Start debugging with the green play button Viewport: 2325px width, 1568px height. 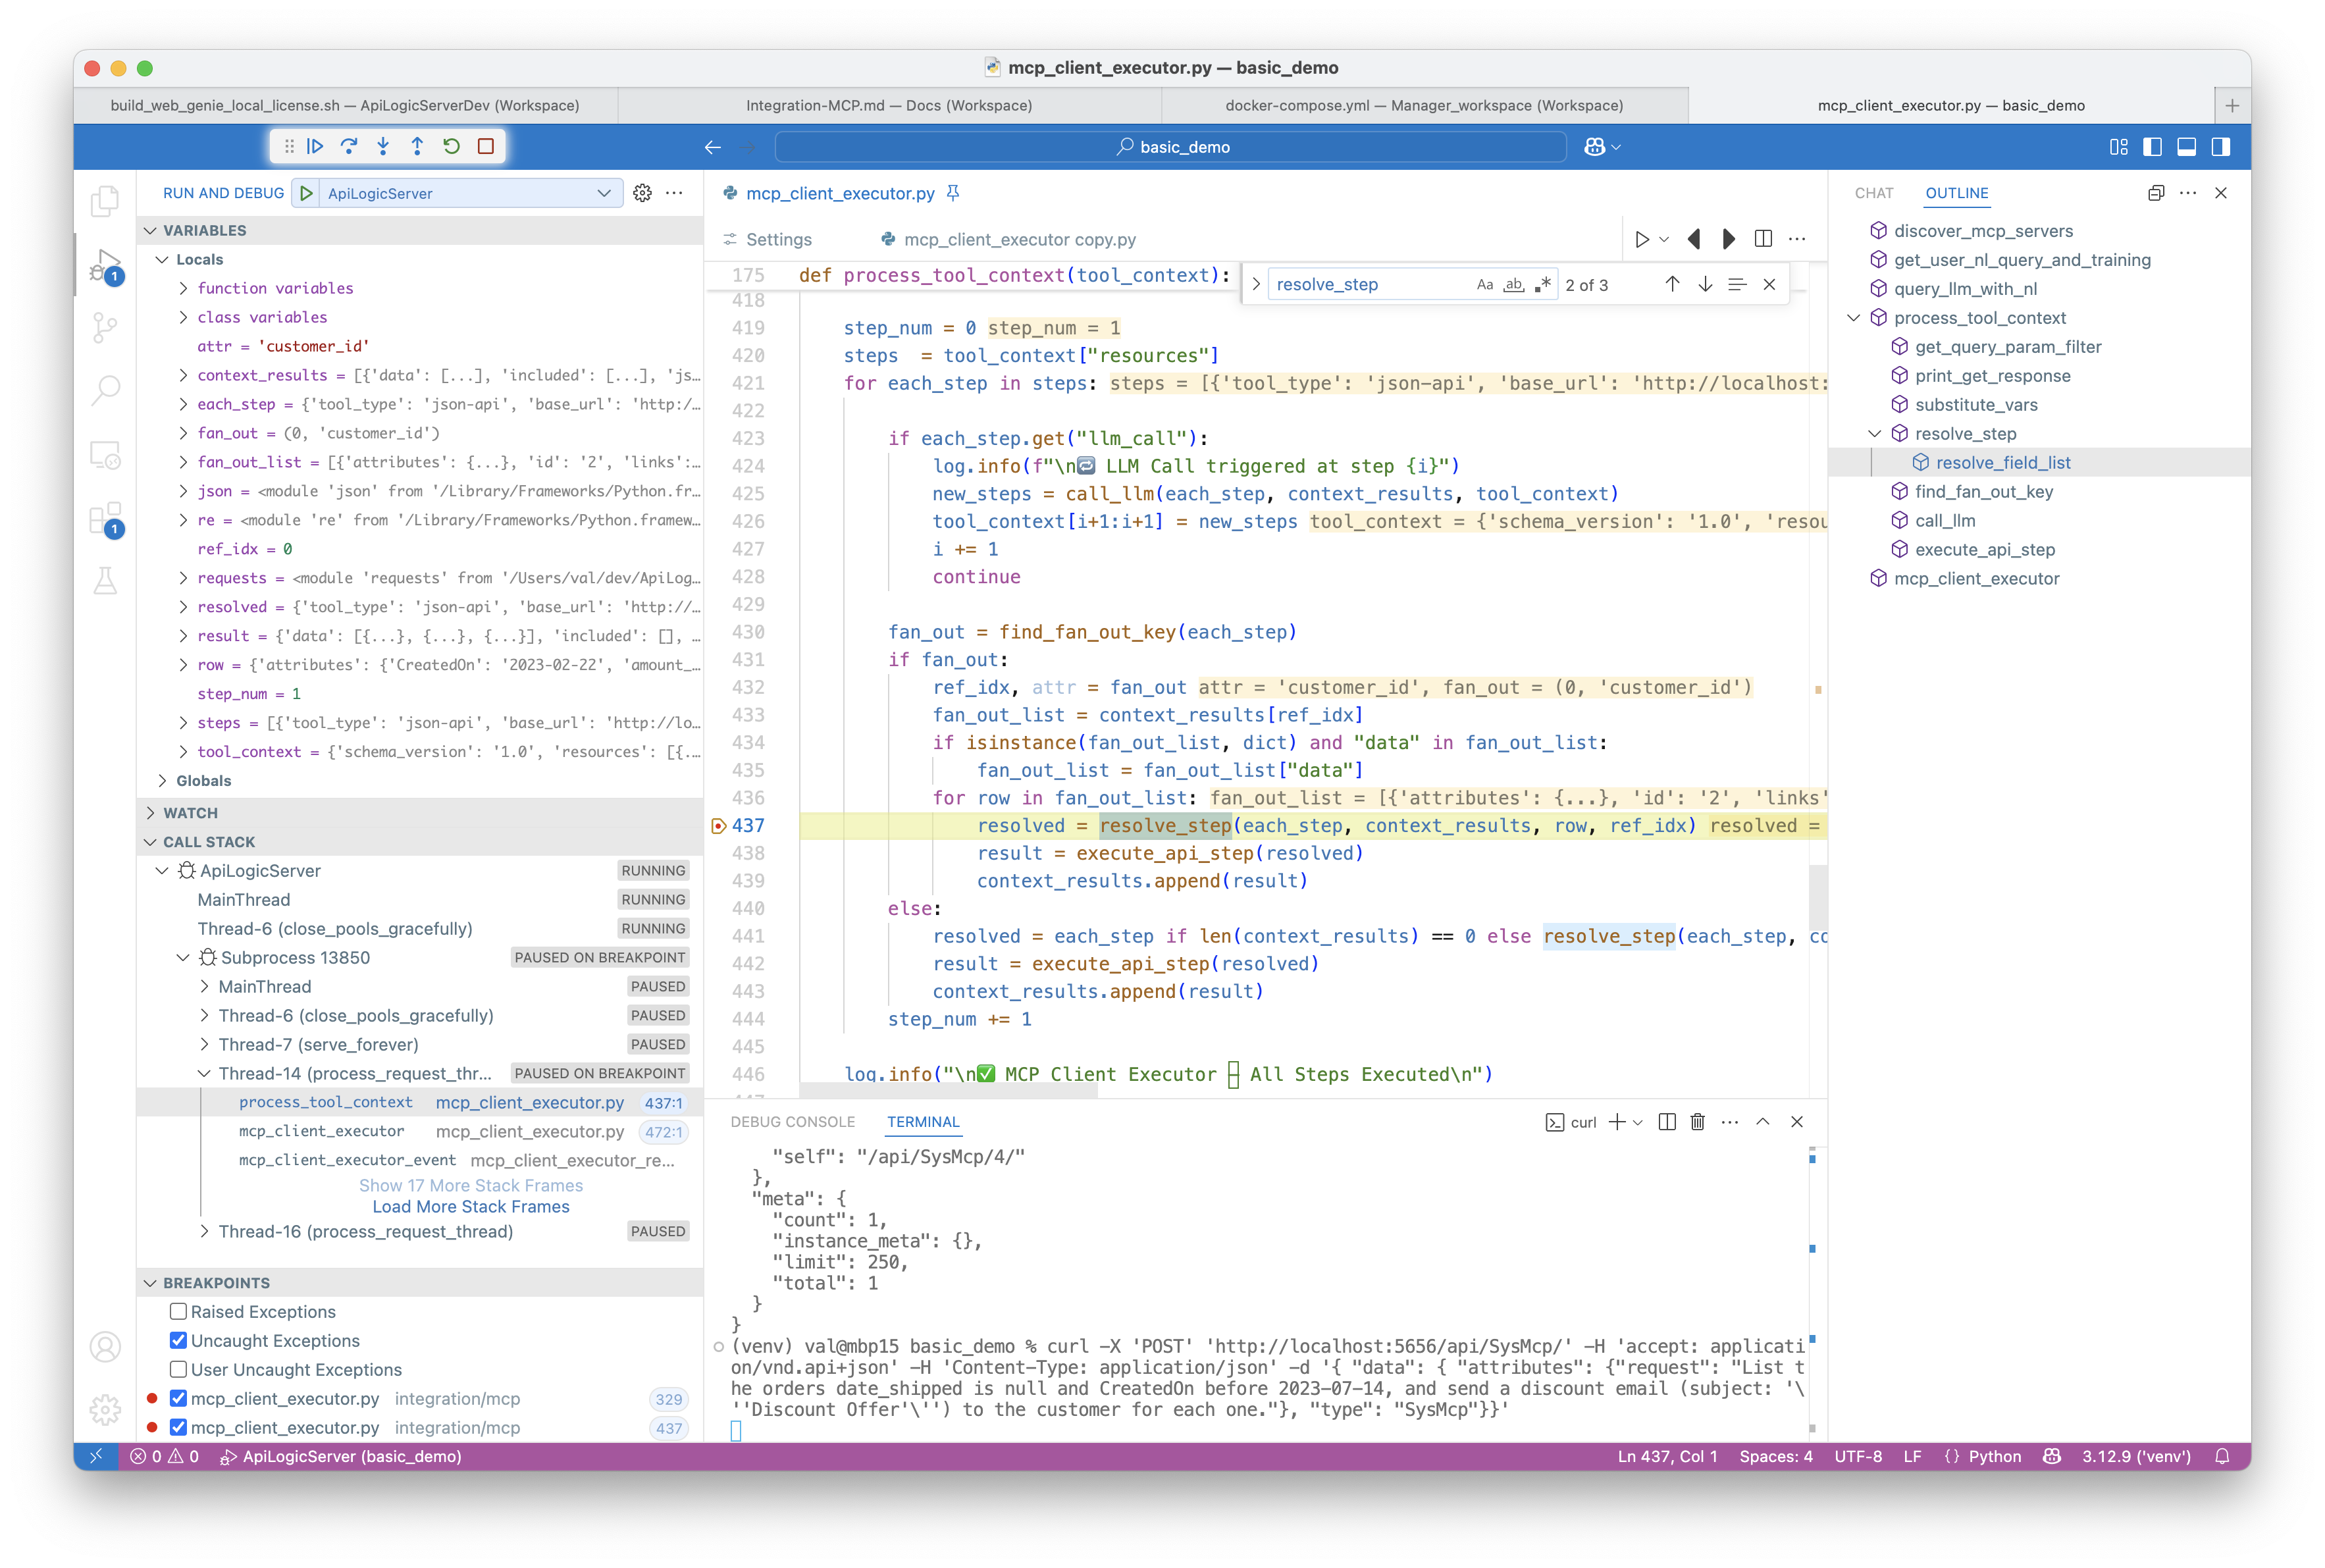[307, 193]
